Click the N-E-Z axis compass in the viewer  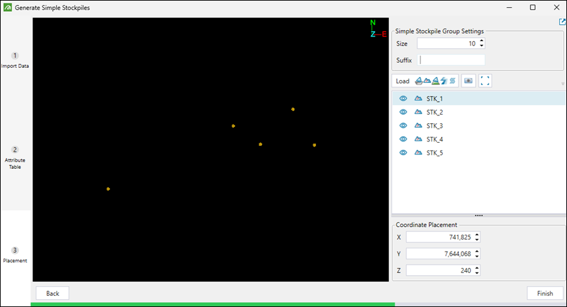[x=378, y=29]
